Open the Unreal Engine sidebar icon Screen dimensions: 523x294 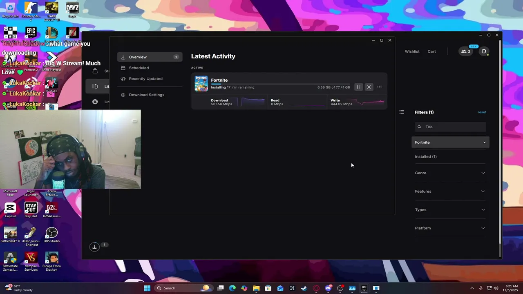click(95, 102)
